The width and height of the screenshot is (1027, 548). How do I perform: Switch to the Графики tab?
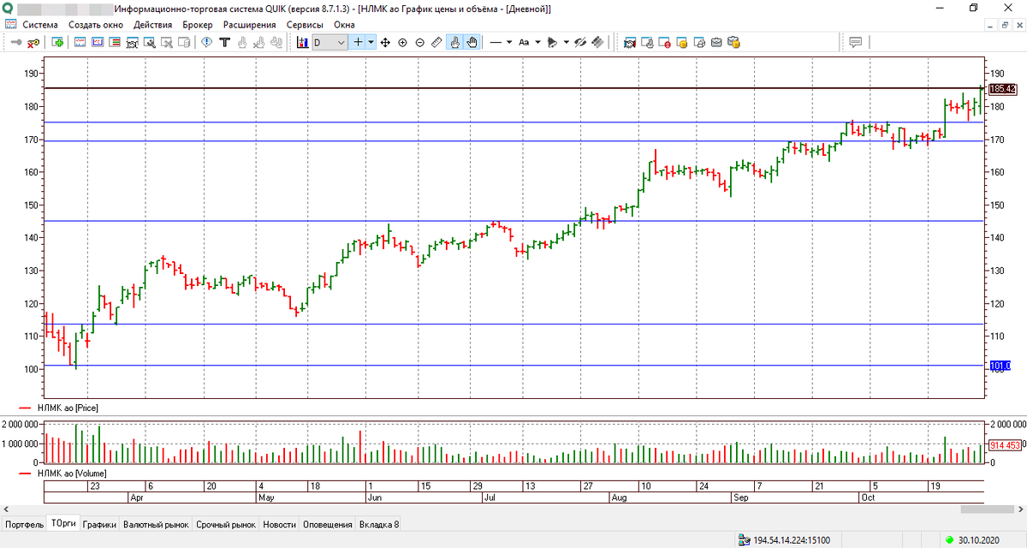(99, 524)
